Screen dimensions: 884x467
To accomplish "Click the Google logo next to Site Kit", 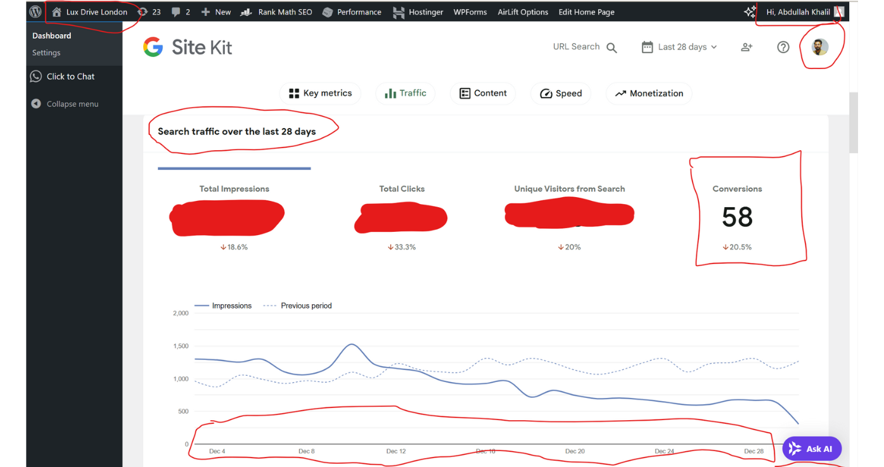I will pos(153,46).
